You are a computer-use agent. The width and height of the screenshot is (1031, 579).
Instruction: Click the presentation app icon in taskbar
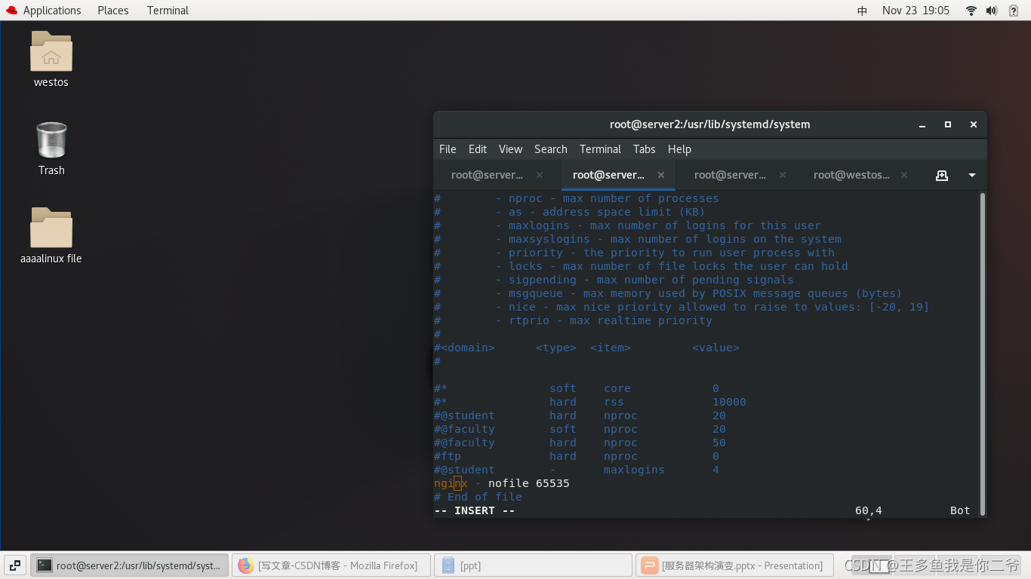(x=649, y=565)
